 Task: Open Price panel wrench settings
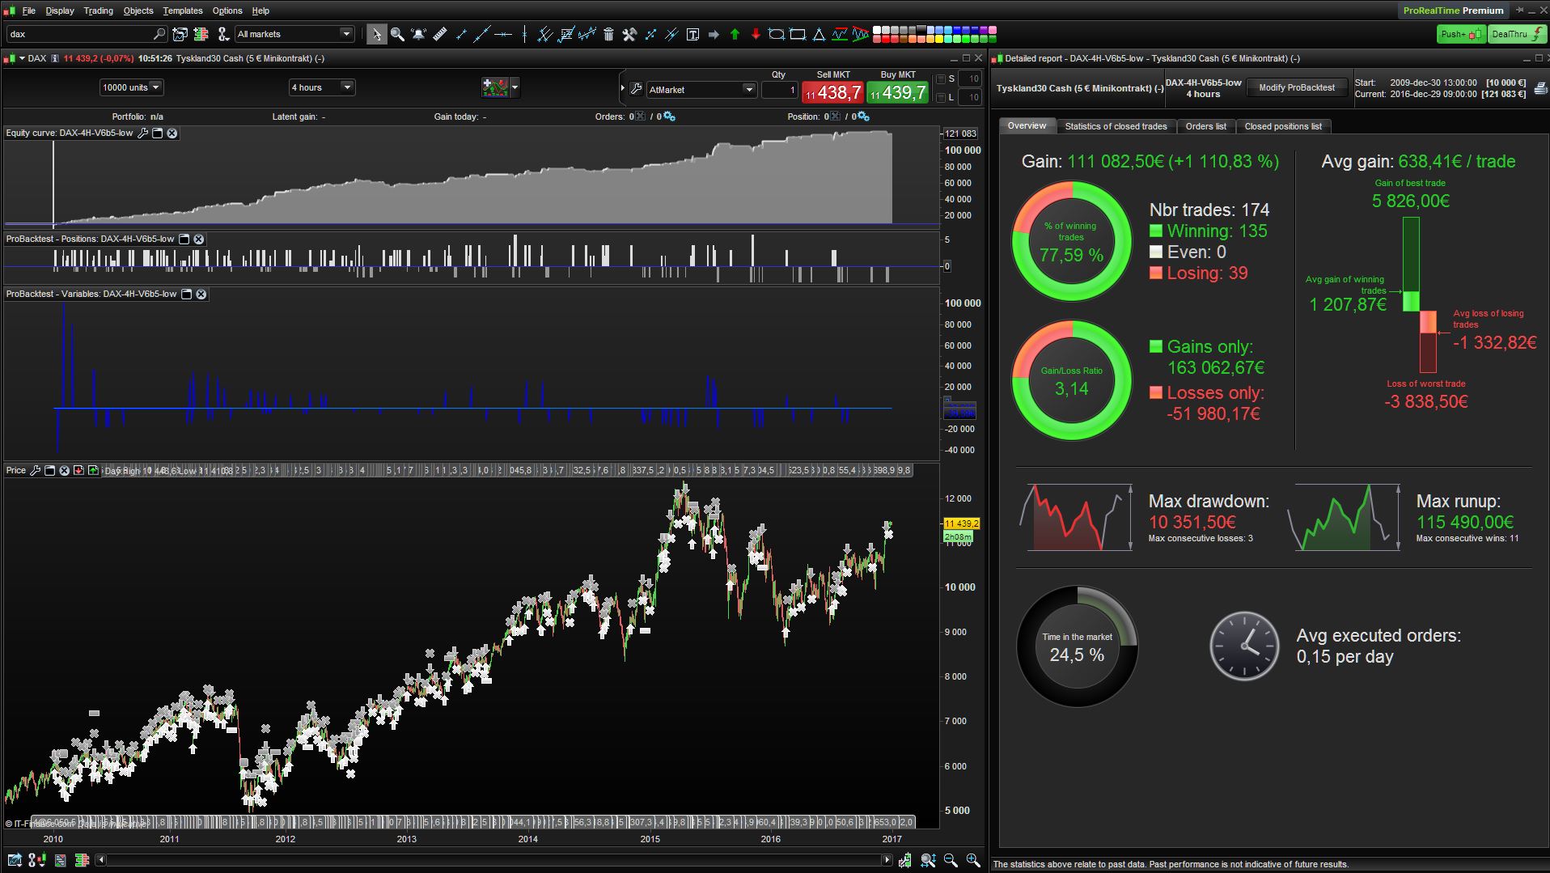tap(35, 470)
